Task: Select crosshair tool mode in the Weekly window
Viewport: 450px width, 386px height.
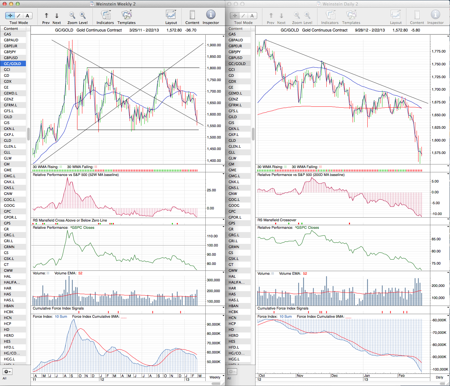Action: tap(10, 16)
